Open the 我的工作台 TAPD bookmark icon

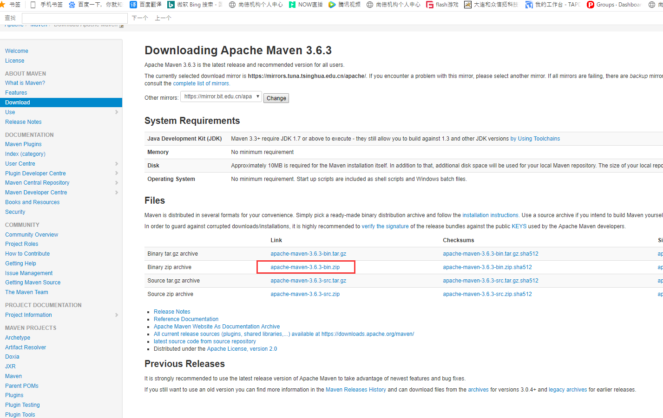tap(529, 5)
